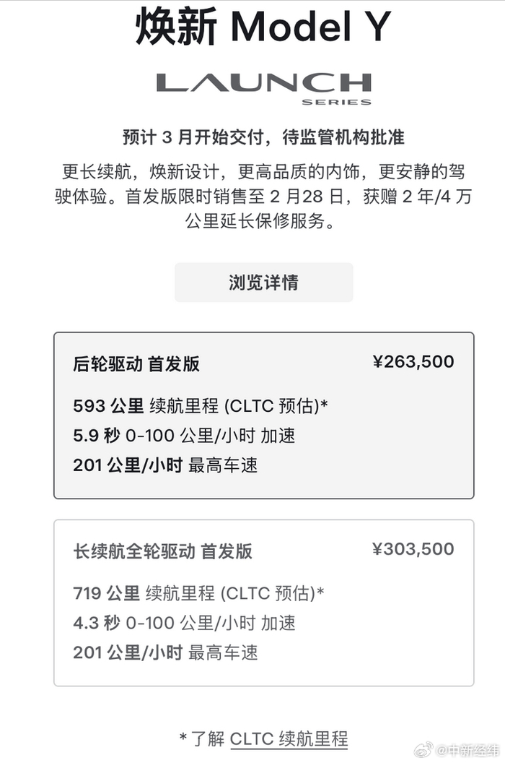Click the asterisk before 了解 footnote
505x763 pixels.
(x=183, y=737)
